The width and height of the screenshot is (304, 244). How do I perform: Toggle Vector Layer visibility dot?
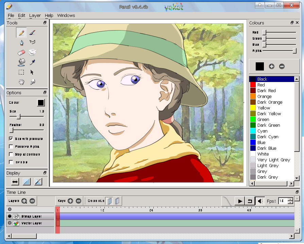(10, 223)
